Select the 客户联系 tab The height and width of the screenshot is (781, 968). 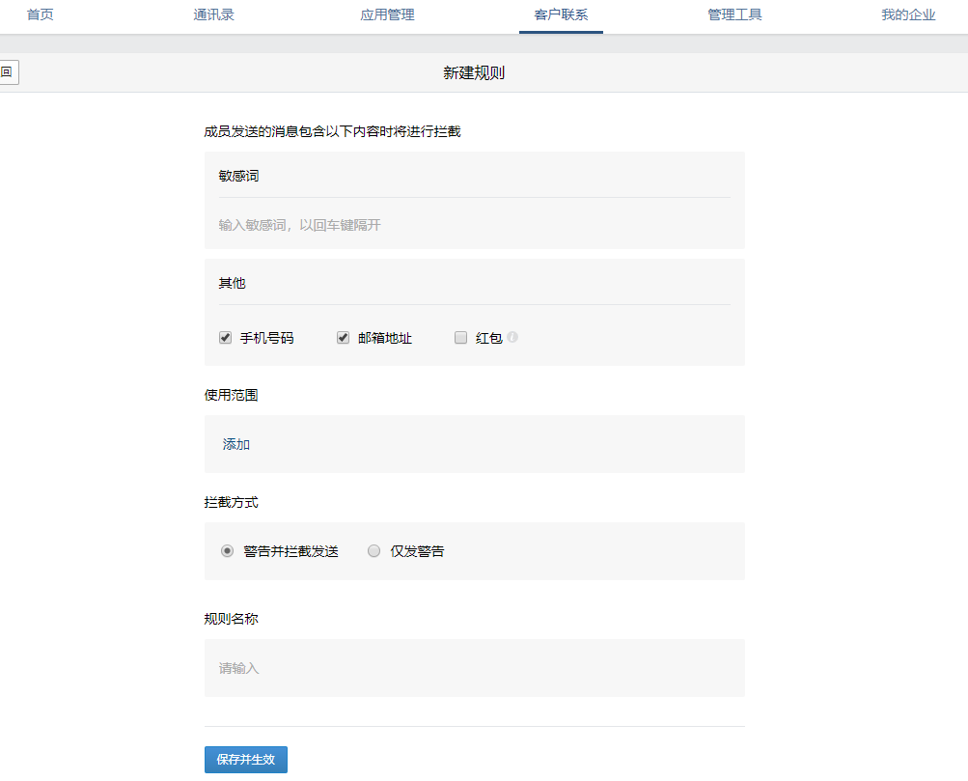click(x=561, y=15)
